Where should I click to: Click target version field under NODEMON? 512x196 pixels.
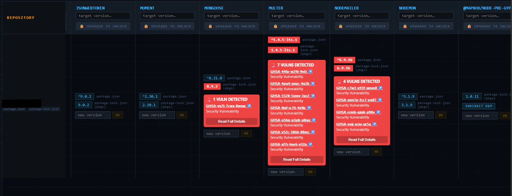click(426, 16)
